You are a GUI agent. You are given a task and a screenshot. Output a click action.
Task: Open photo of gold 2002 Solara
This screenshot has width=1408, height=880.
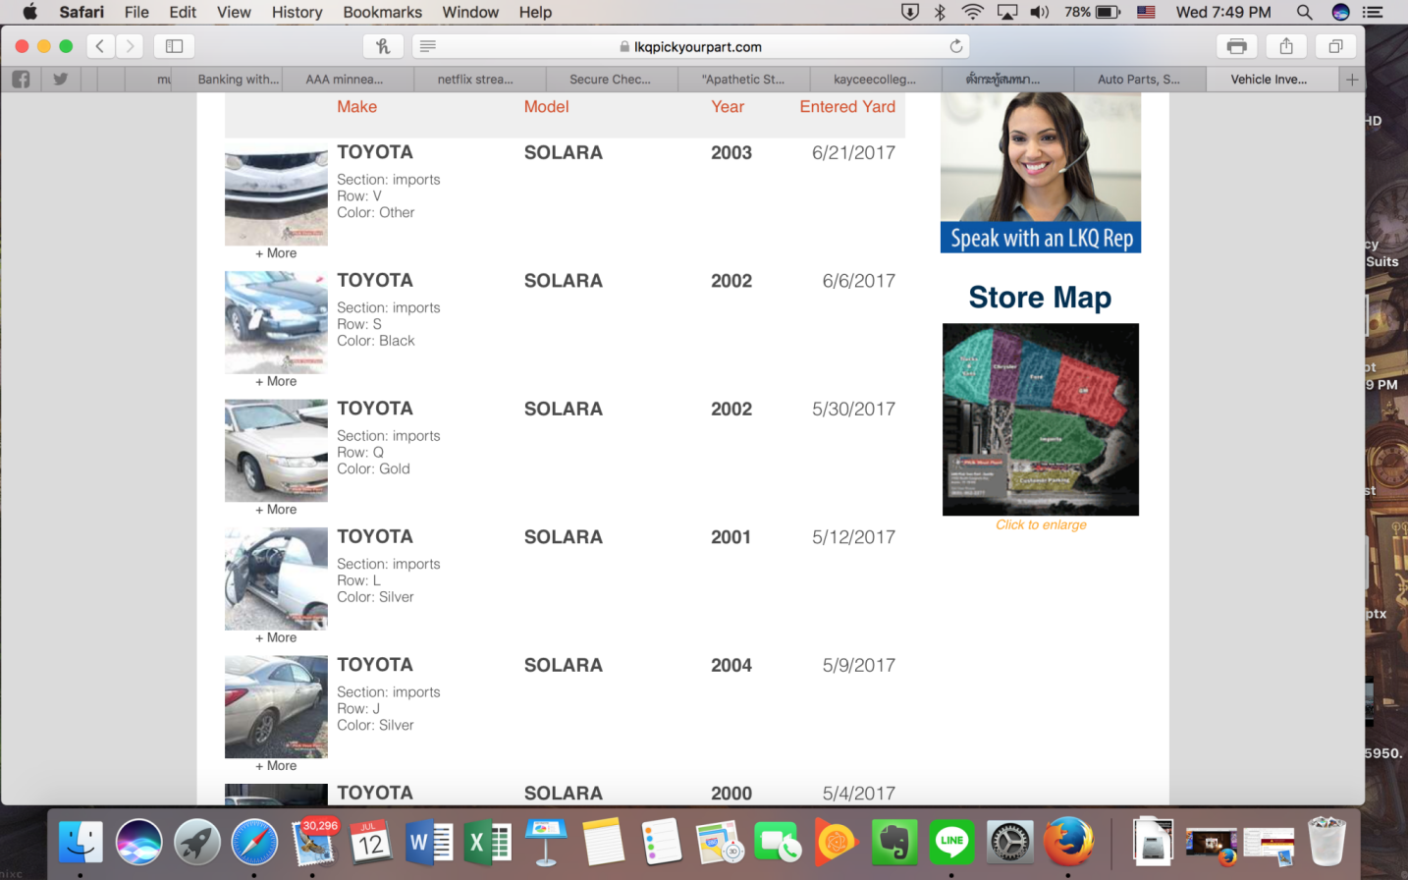coord(276,451)
